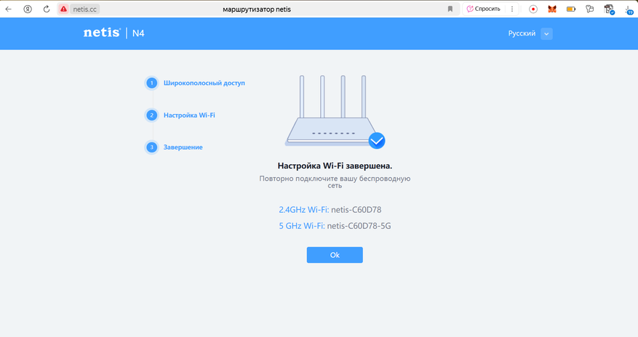Click the netis.cc address text

click(84, 9)
